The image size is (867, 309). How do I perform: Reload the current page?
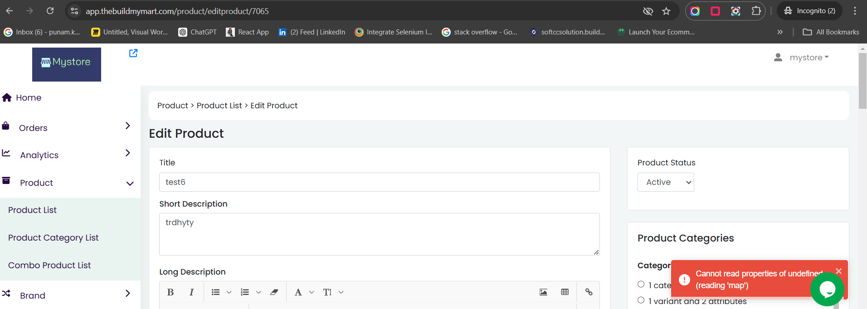(50, 11)
